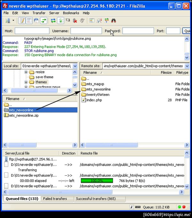Select remote index.php file

[92, 100]
